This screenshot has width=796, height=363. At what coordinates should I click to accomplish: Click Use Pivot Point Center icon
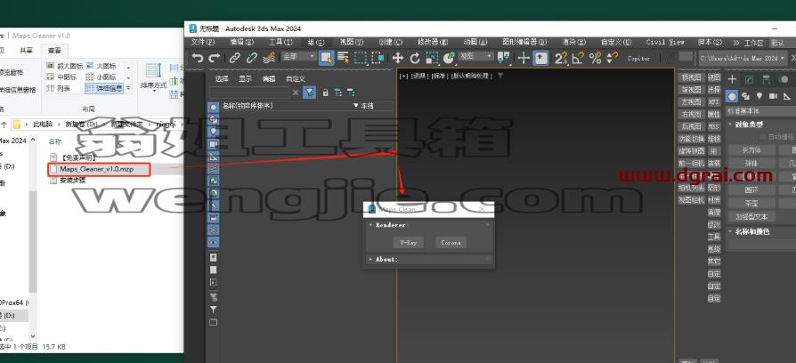[504, 58]
